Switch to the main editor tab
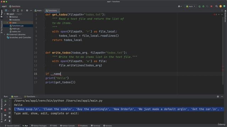 [x=38, y=11]
